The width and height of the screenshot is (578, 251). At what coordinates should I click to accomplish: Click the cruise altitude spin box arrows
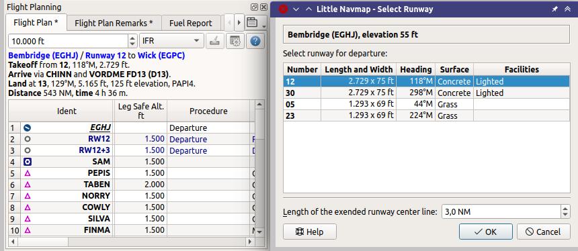133,41
